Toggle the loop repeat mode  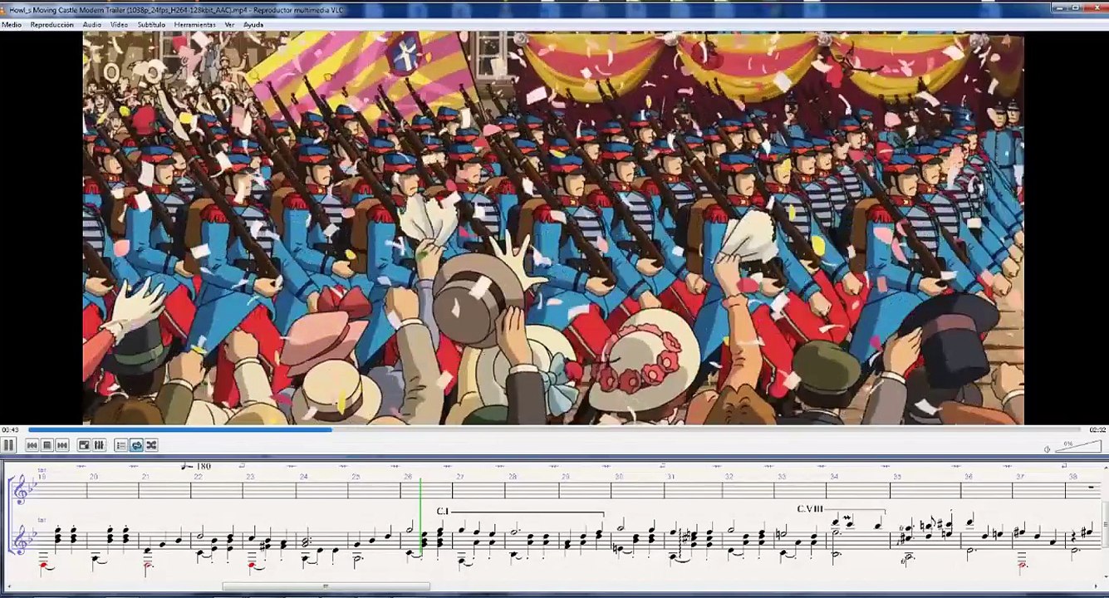[x=136, y=445]
